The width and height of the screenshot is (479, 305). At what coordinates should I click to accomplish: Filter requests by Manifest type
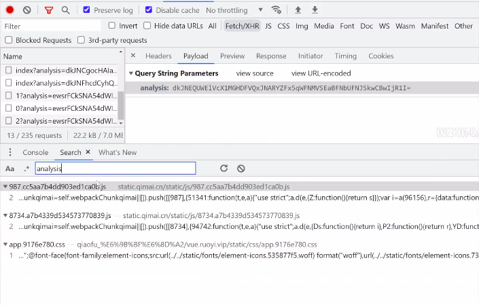coord(435,26)
